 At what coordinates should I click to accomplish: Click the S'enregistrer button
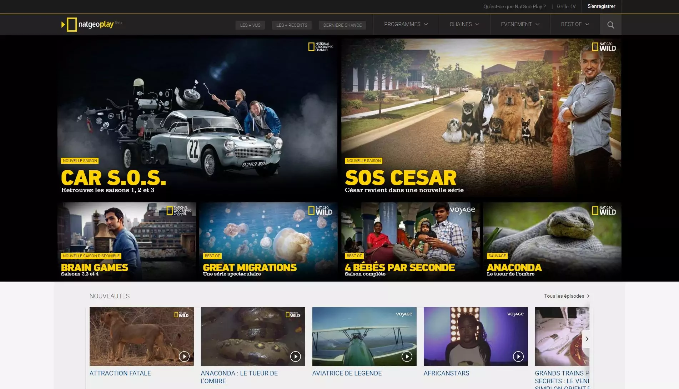601,6
